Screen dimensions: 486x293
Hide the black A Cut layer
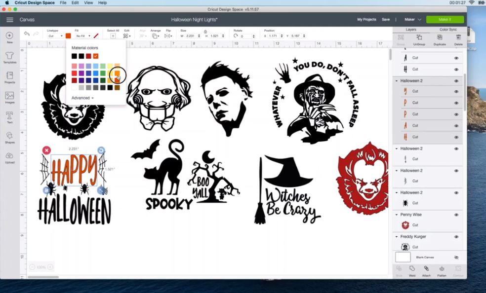point(456,58)
